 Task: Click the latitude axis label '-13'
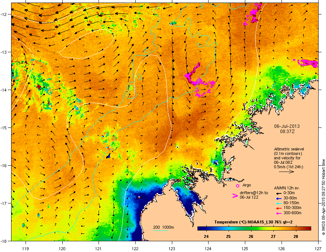4,52
